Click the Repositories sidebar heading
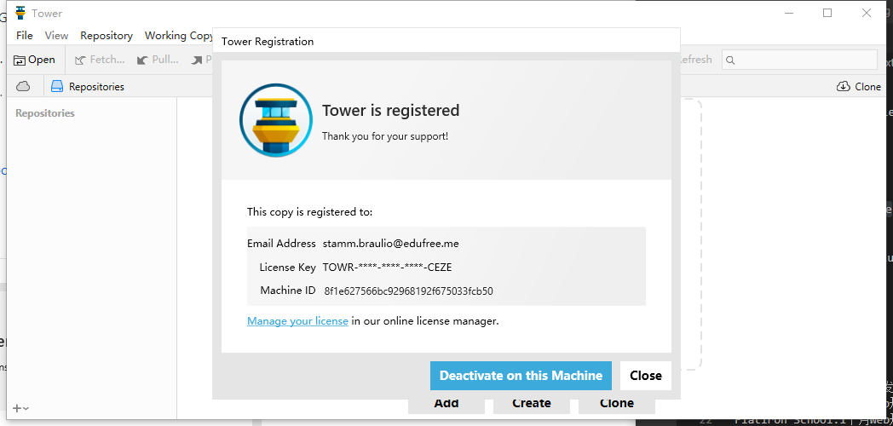 [x=45, y=113]
